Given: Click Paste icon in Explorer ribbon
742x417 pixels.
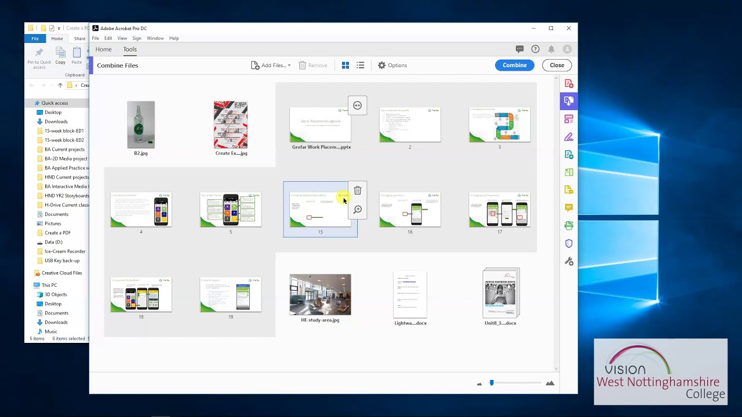Looking at the screenshot, I should tap(77, 56).
